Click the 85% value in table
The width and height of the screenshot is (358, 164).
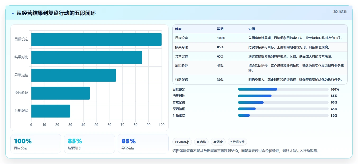220,47
